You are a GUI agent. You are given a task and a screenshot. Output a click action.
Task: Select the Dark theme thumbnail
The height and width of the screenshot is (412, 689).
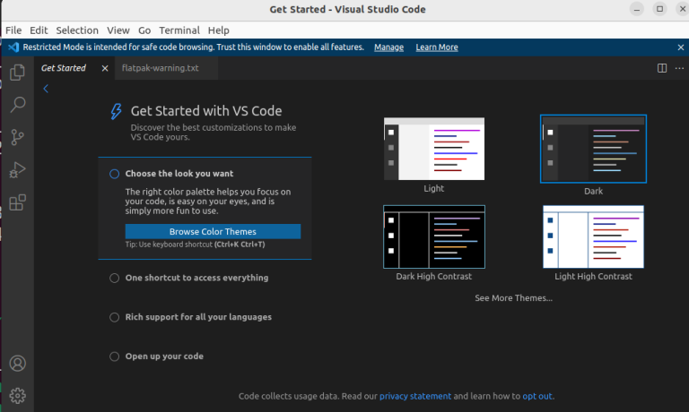[x=593, y=149]
